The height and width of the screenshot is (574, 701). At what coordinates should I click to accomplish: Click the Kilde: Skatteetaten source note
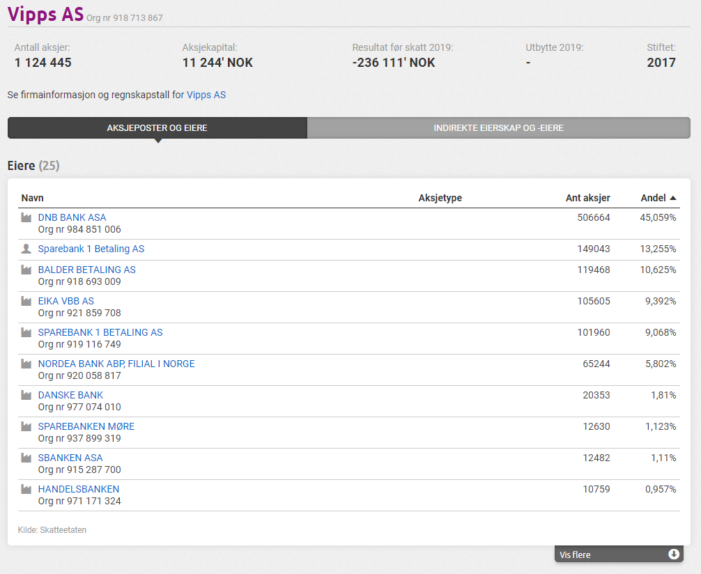click(x=52, y=529)
